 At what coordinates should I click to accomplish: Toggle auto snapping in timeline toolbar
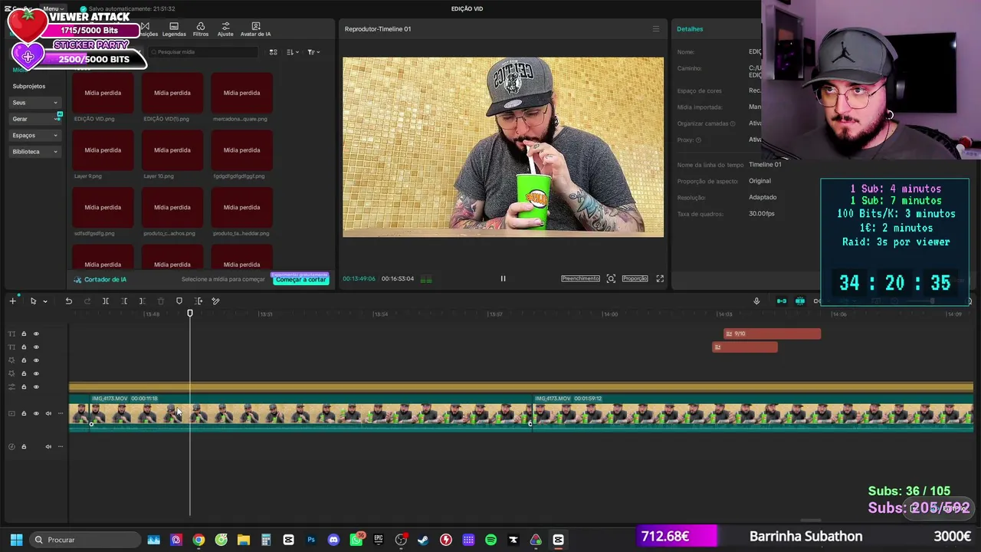(800, 301)
